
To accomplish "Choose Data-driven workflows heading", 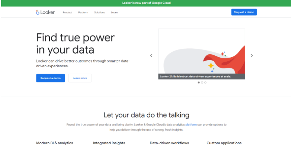I will 169,143.
